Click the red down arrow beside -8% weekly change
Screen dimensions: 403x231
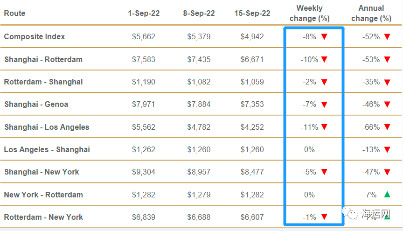click(x=325, y=37)
